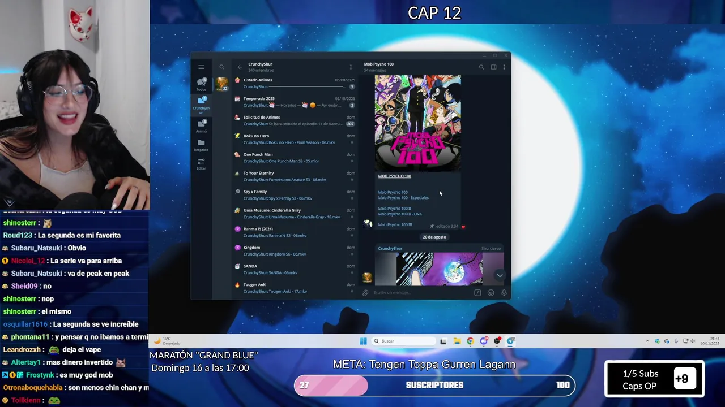Click the Escribe un mensaje input field

(x=422, y=293)
